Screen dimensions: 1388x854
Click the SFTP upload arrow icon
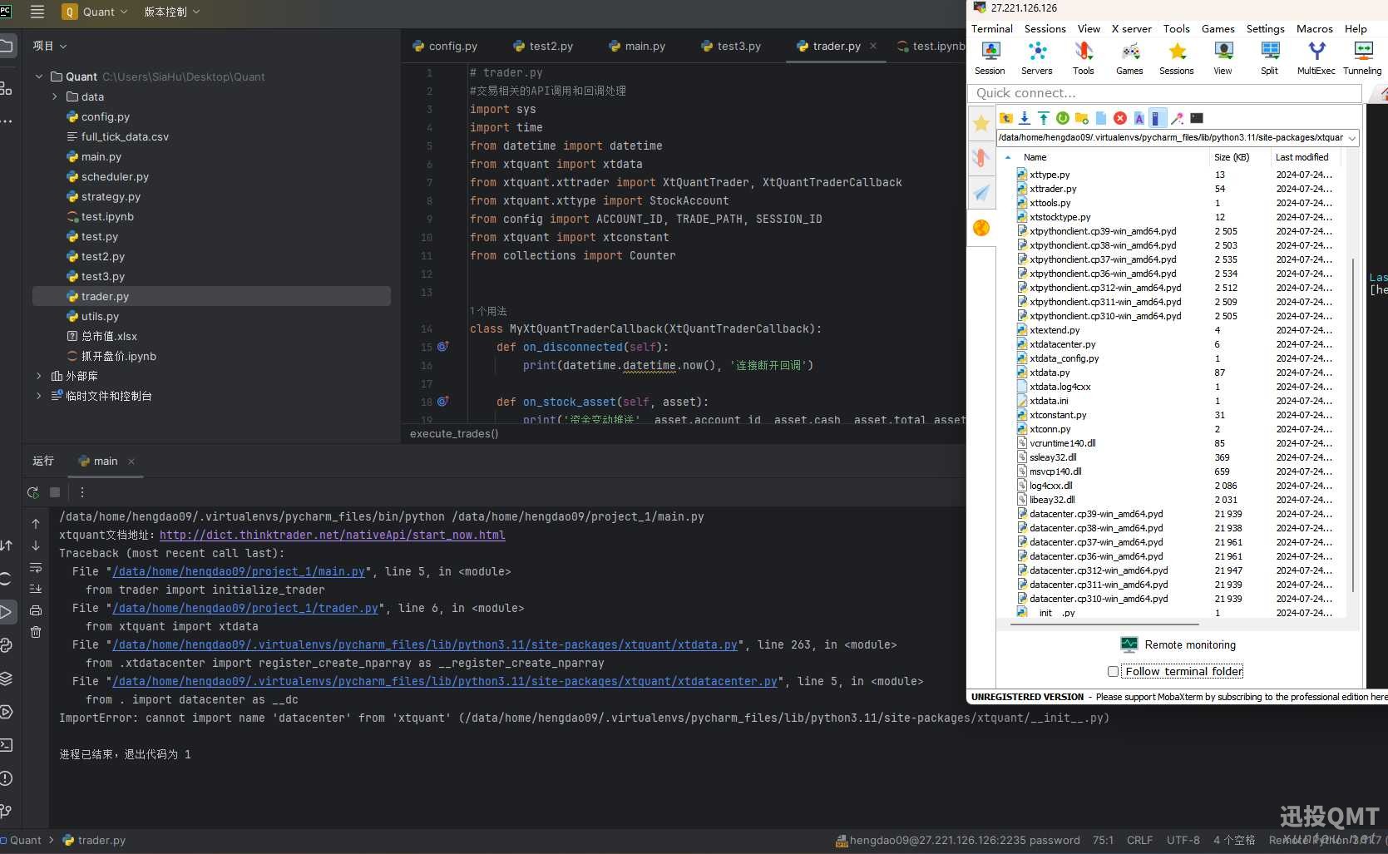pos(1043,118)
